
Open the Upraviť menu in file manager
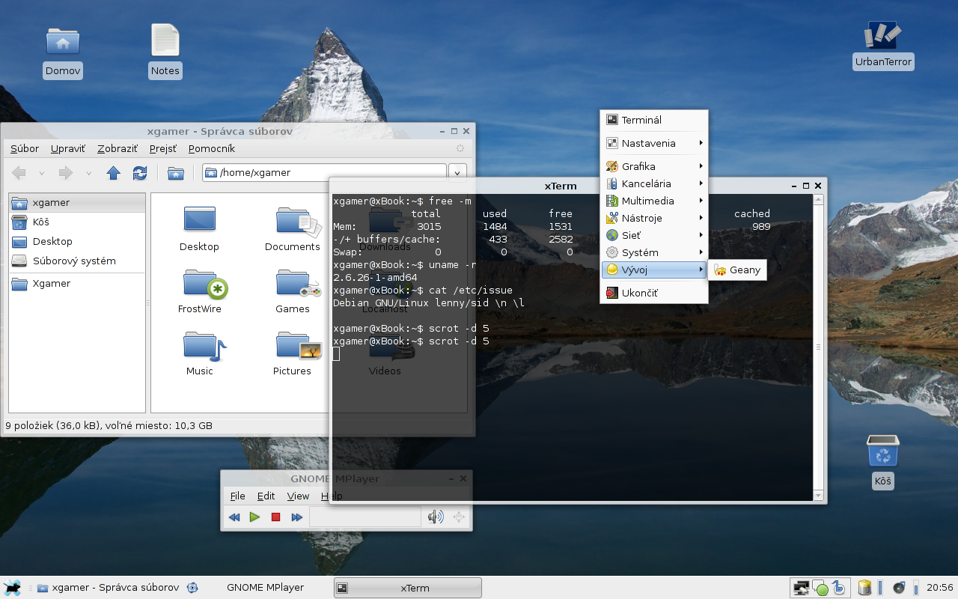(x=68, y=148)
